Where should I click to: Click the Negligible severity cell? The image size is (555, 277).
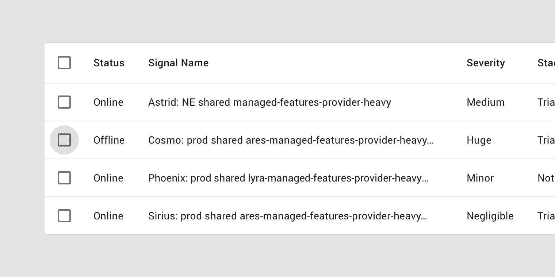[490, 216]
